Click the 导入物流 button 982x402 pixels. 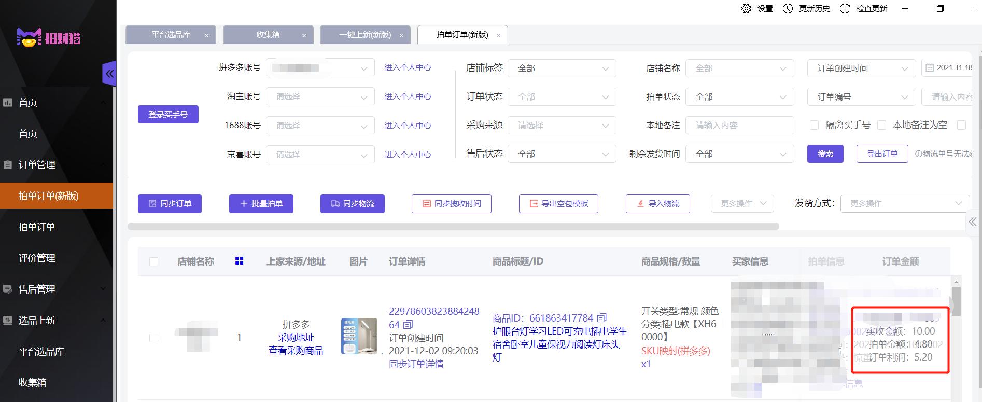(x=658, y=203)
